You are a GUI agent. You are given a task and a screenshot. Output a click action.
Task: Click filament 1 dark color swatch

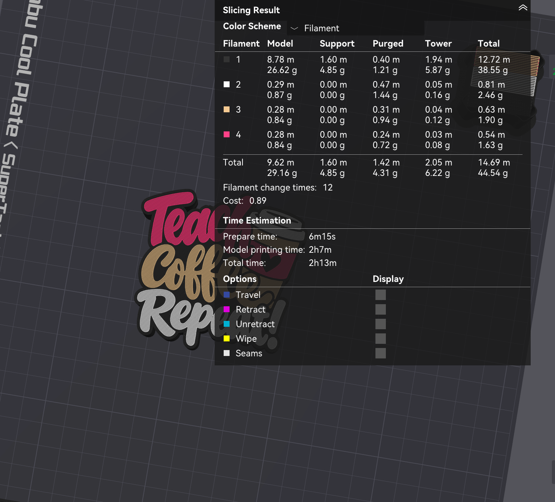[226, 59]
